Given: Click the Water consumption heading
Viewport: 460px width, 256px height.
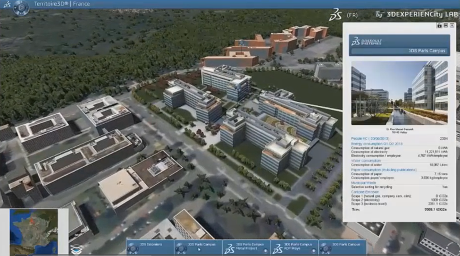Looking at the screenshot, I should (x=366, y=161).
